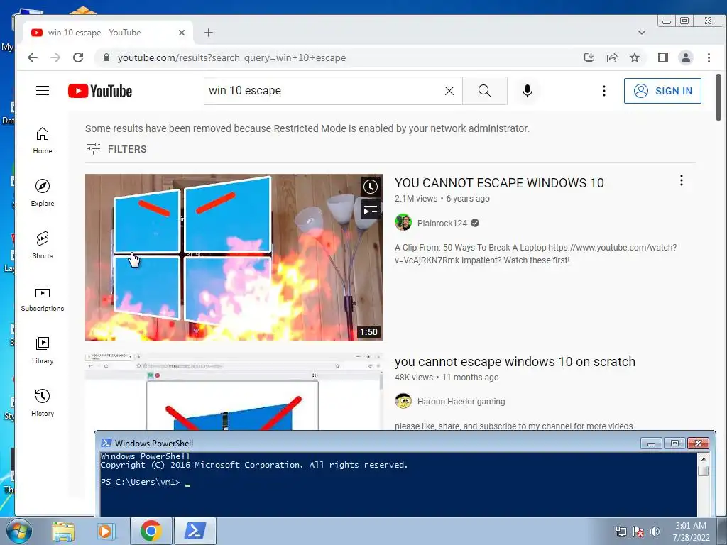The height and width of the screenshot is (545, 727).
Task: Click the YouTube page vertical scrollbar
Action: (x=718, y=97)
